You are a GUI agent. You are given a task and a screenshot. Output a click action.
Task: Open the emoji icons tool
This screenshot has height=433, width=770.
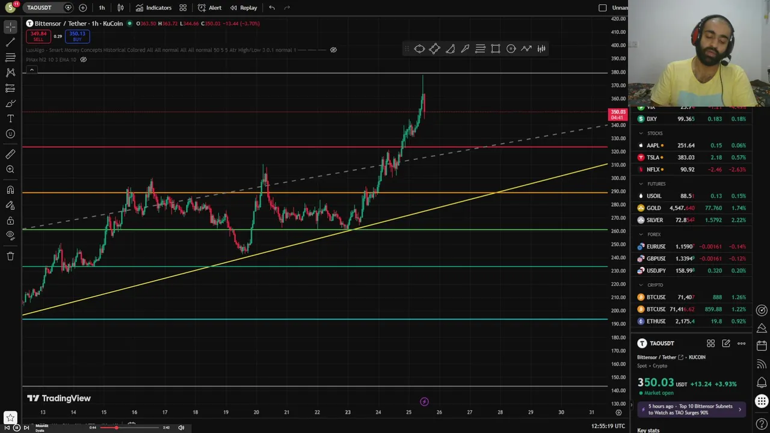10,134
